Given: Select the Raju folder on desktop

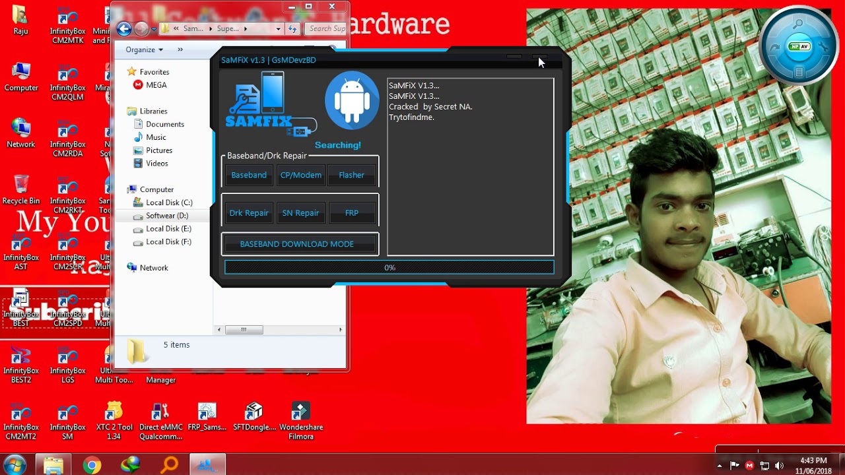Looking at the screenshot, I should coord(20,20).
